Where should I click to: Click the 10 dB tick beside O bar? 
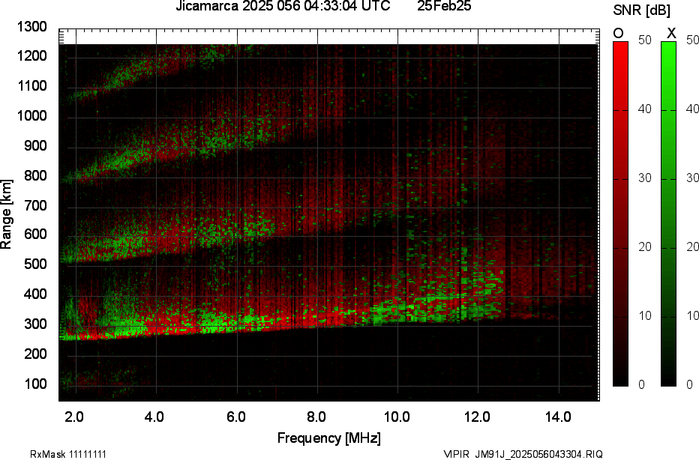coord(644,316)
